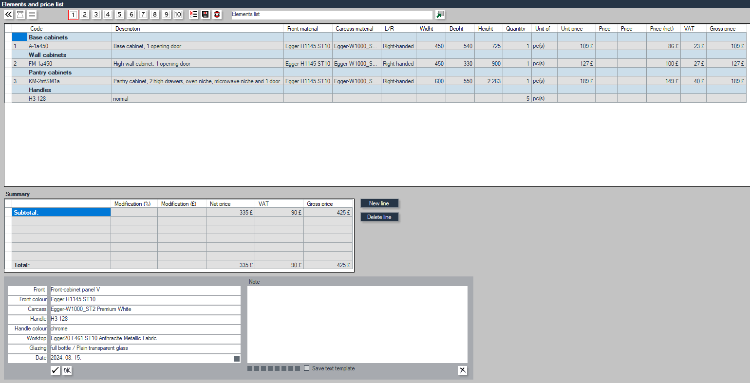The image size is (750, 383).
Task: Click the export table icon beside list name
Action: click(x=440, y=15)
